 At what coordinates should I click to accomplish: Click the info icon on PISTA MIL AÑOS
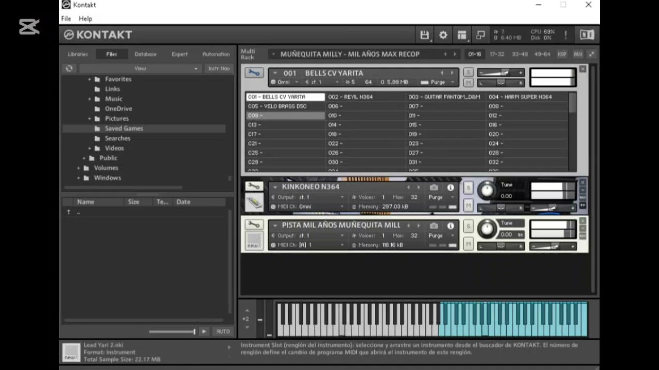(x=450, y=226)
